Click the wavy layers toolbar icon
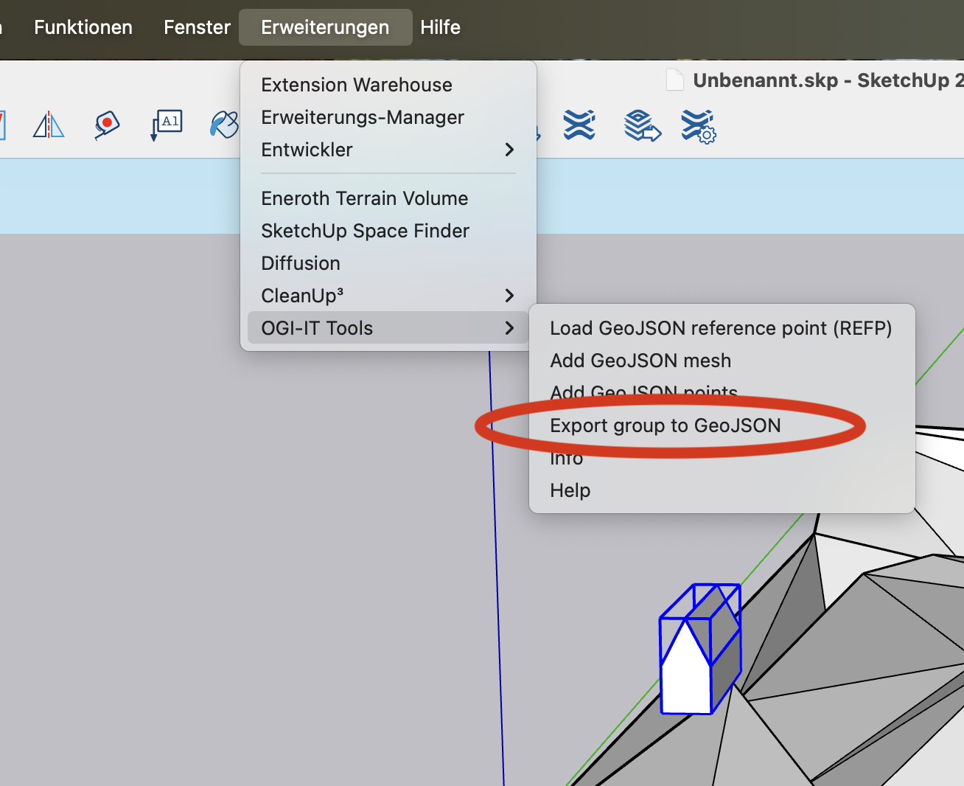Screen dimensions: 964x786 click(x=579, y=125)
